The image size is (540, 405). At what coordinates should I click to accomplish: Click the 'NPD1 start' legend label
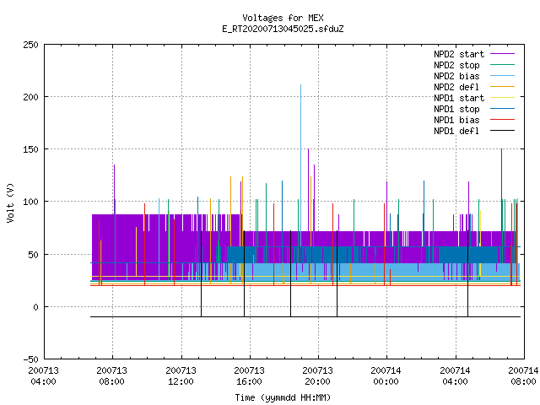pos(459,98)
